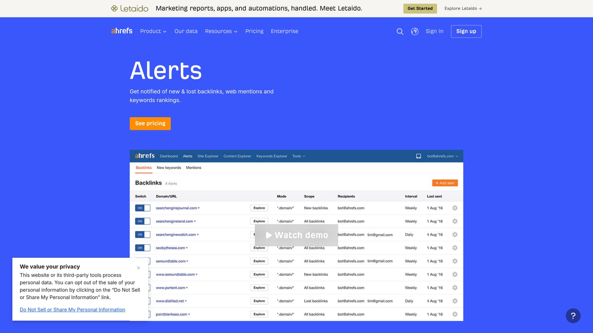Open Dashboard in the demo app header

pyautogui.click(x=169, y=156)
